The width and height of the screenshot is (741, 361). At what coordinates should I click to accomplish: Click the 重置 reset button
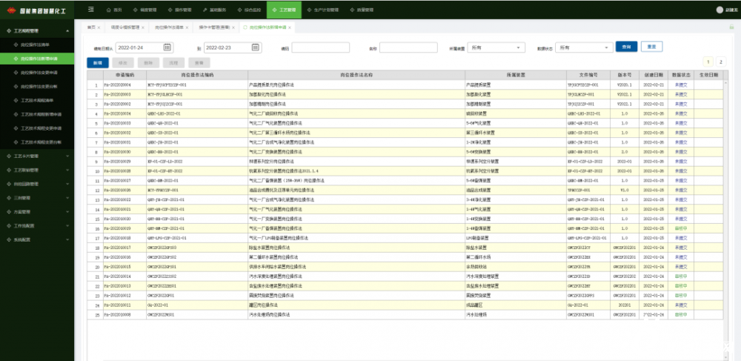click(651, 47)
